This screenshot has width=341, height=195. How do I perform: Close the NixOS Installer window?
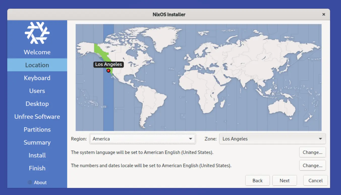324,15
